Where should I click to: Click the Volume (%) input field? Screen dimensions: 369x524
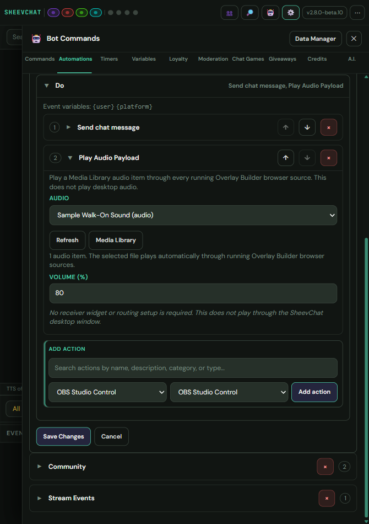tap(193, 293)
